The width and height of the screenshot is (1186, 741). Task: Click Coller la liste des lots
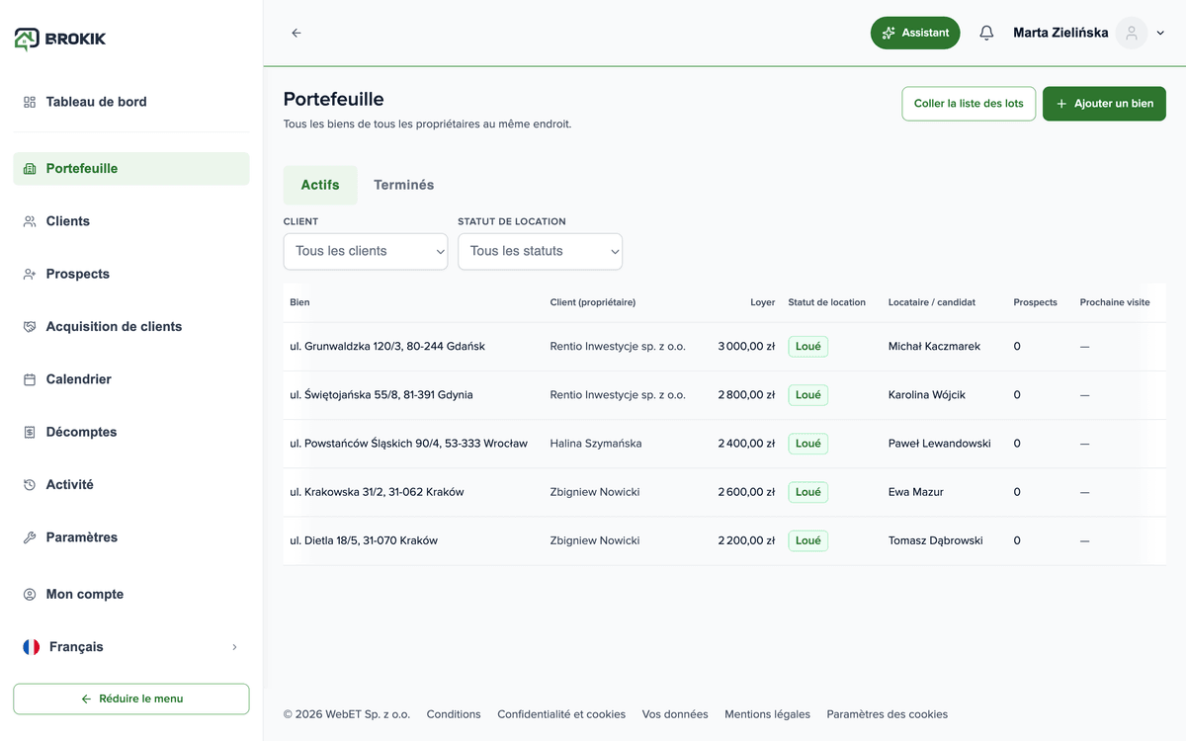click(969, 104)
